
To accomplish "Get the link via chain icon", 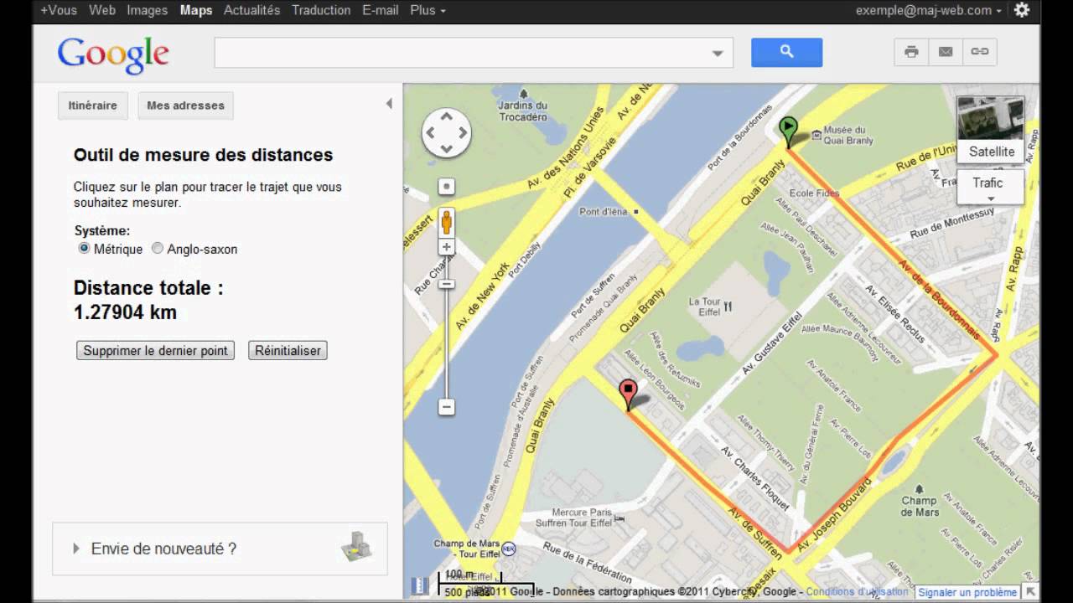I will [979, 52].
